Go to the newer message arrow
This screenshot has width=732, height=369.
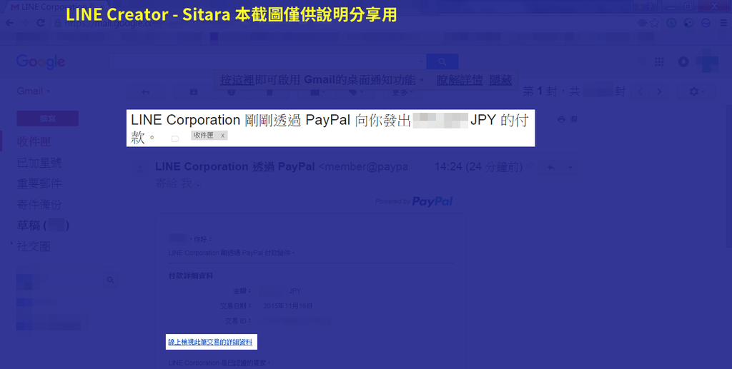pos(640,92)
